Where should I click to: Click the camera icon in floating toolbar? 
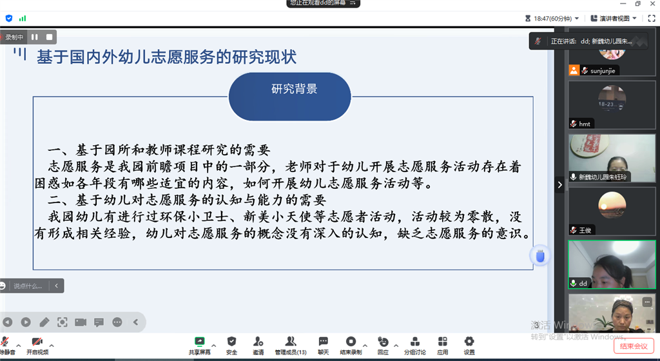tap(81, 322)
